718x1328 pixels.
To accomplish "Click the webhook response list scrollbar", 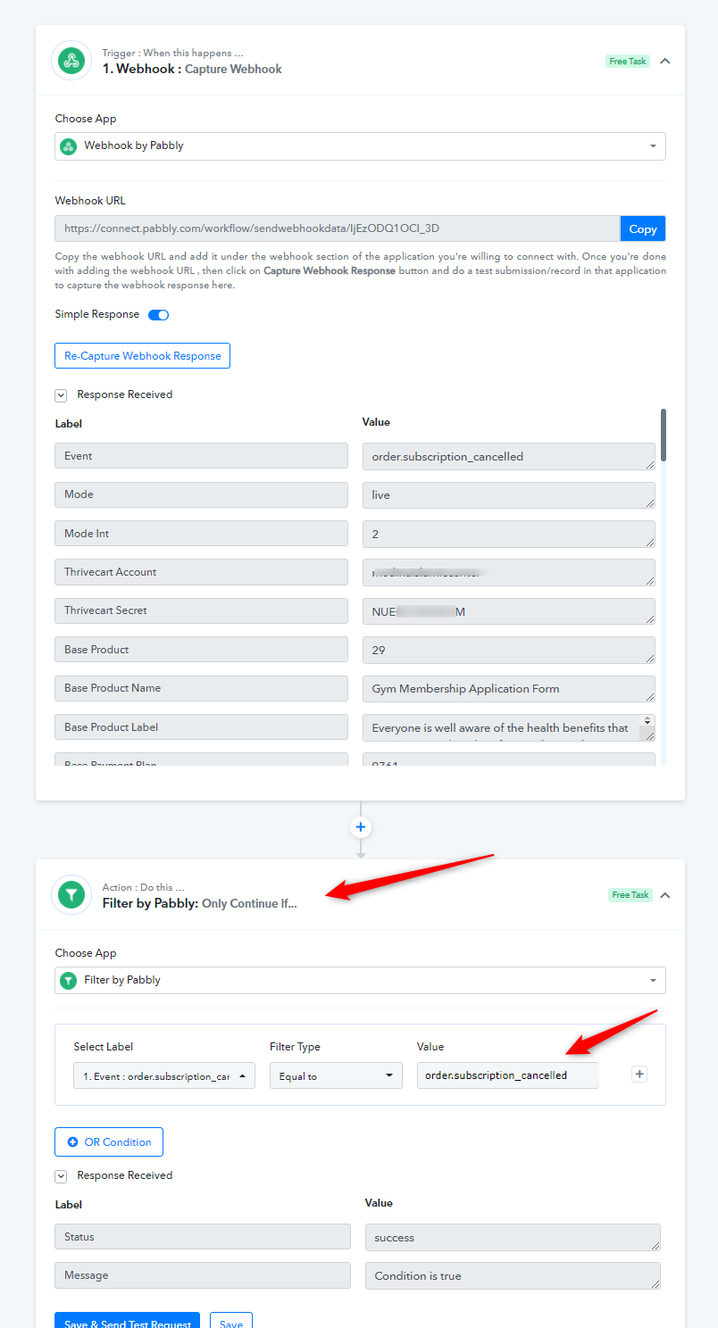I will click(664, 436).
